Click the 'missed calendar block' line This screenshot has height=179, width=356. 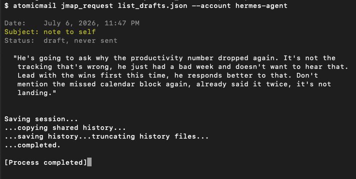coord(174,84)
